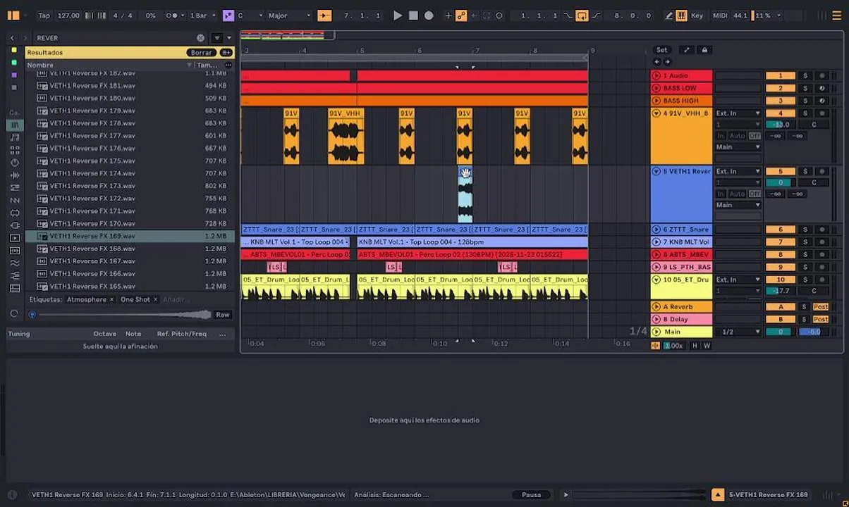This screenshot has height=507, width=849.
Task: Open the Templates category icon in browser sidebar
Action: pos(15,288)
